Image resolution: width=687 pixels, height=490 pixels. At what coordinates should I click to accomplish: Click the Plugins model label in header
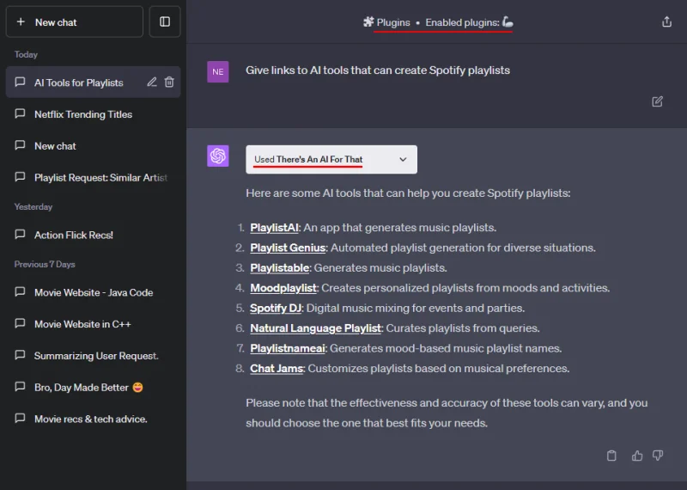coord(393,22)
